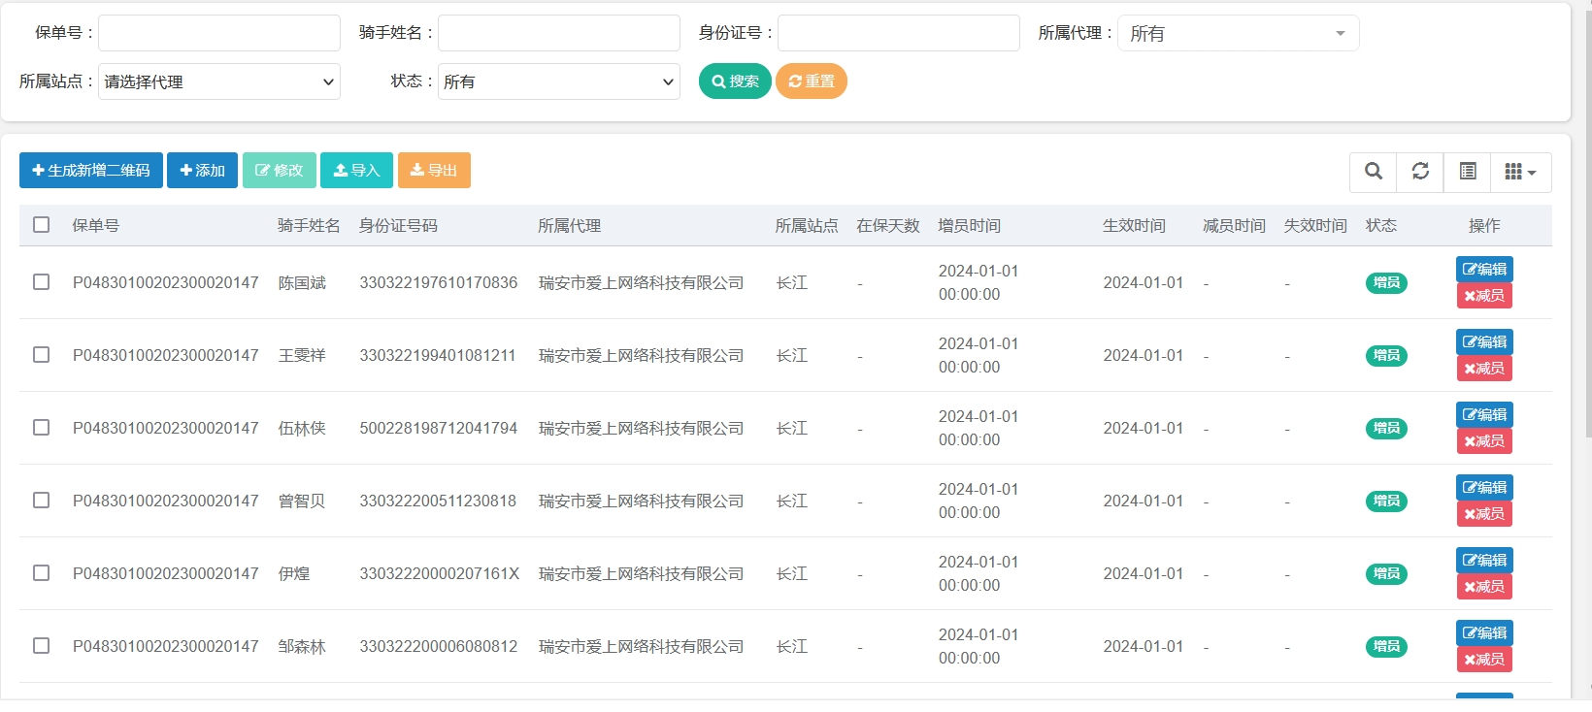
Task: Click the 所属代理 column header
Action: click(x=570, y=225)
